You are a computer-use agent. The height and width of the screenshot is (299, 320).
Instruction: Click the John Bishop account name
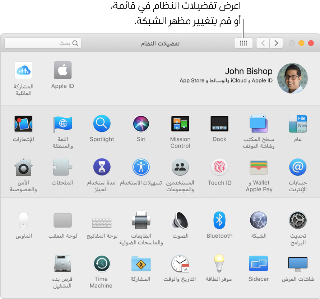[249, 71]
